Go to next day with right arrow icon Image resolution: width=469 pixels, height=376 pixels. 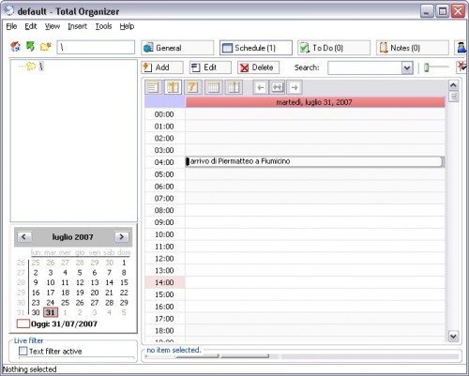point(295,87)
